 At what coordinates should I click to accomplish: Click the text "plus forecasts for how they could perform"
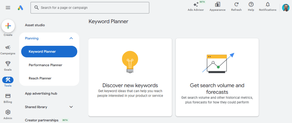click(x=217, y=102)
